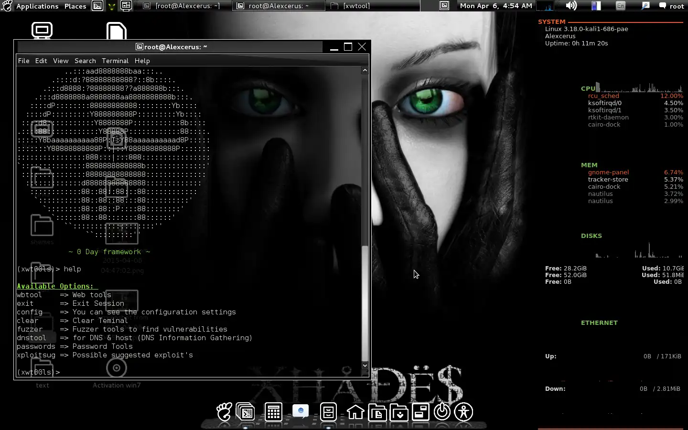
Task: Click the terminal scrollbar up arrow
Action: tap(365, 70)
